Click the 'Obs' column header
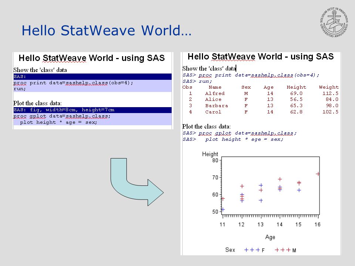355x266 pixels. tap(187, 87)
